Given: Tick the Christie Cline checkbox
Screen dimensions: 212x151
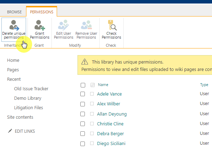Looking at the screenshot, I should [83, 124].
